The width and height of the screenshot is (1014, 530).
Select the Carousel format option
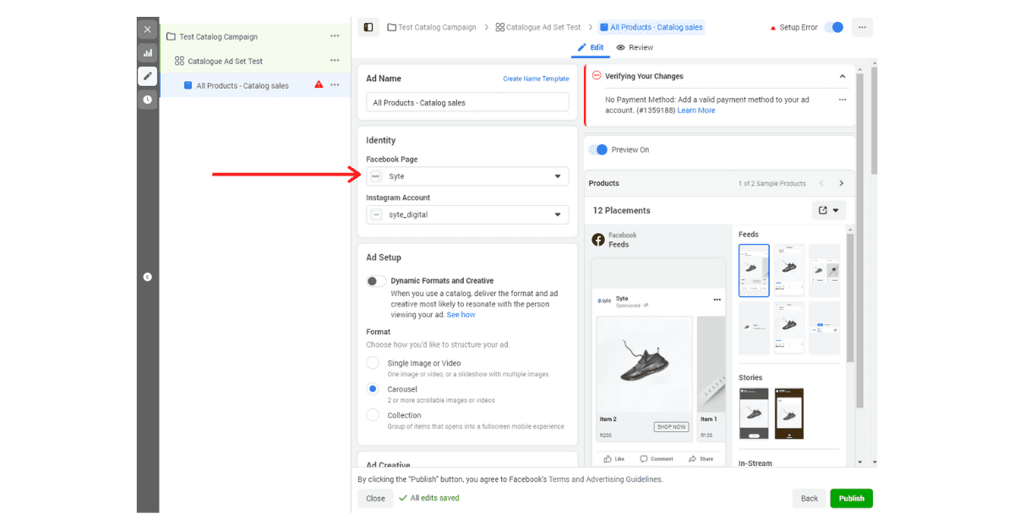point(373,389)
